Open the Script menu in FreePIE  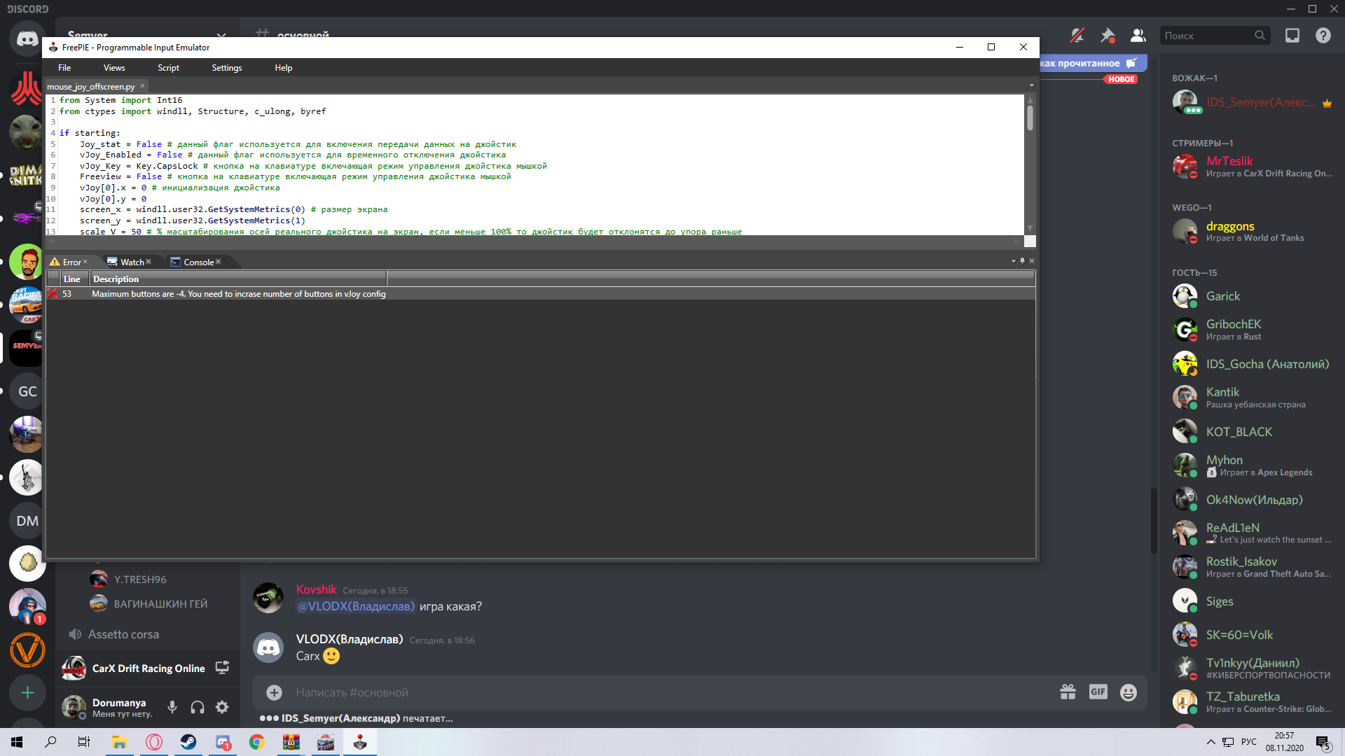tap(168, 68)
